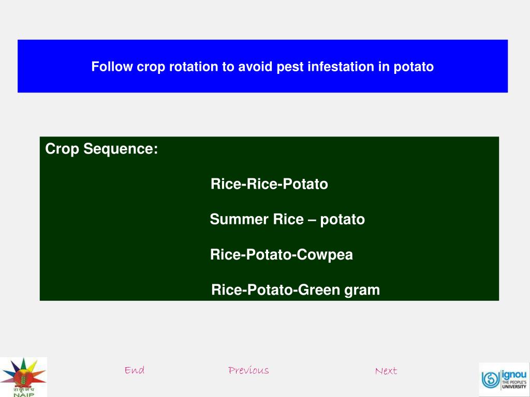Select the Rice-Rice-Potato line
The image size is (530, 397).
[x=269, y=184]
